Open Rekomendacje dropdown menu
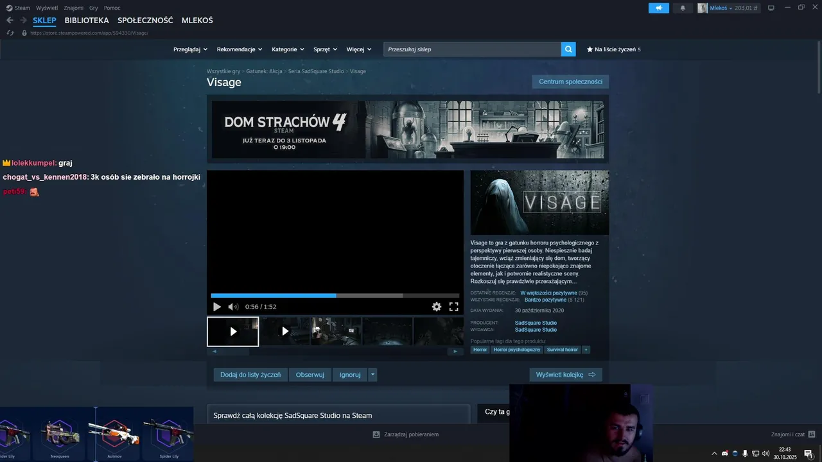This screenshot has width=822, height=462. (240, 49)
